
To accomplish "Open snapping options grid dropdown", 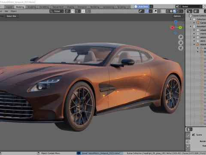I will point(78,11).
